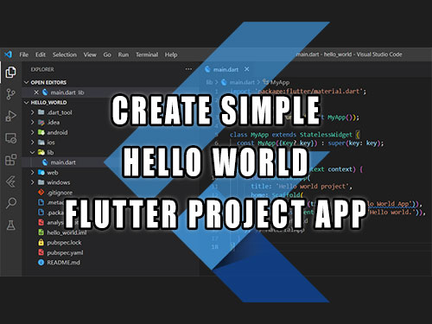Open the Source Control view icon

10,94
